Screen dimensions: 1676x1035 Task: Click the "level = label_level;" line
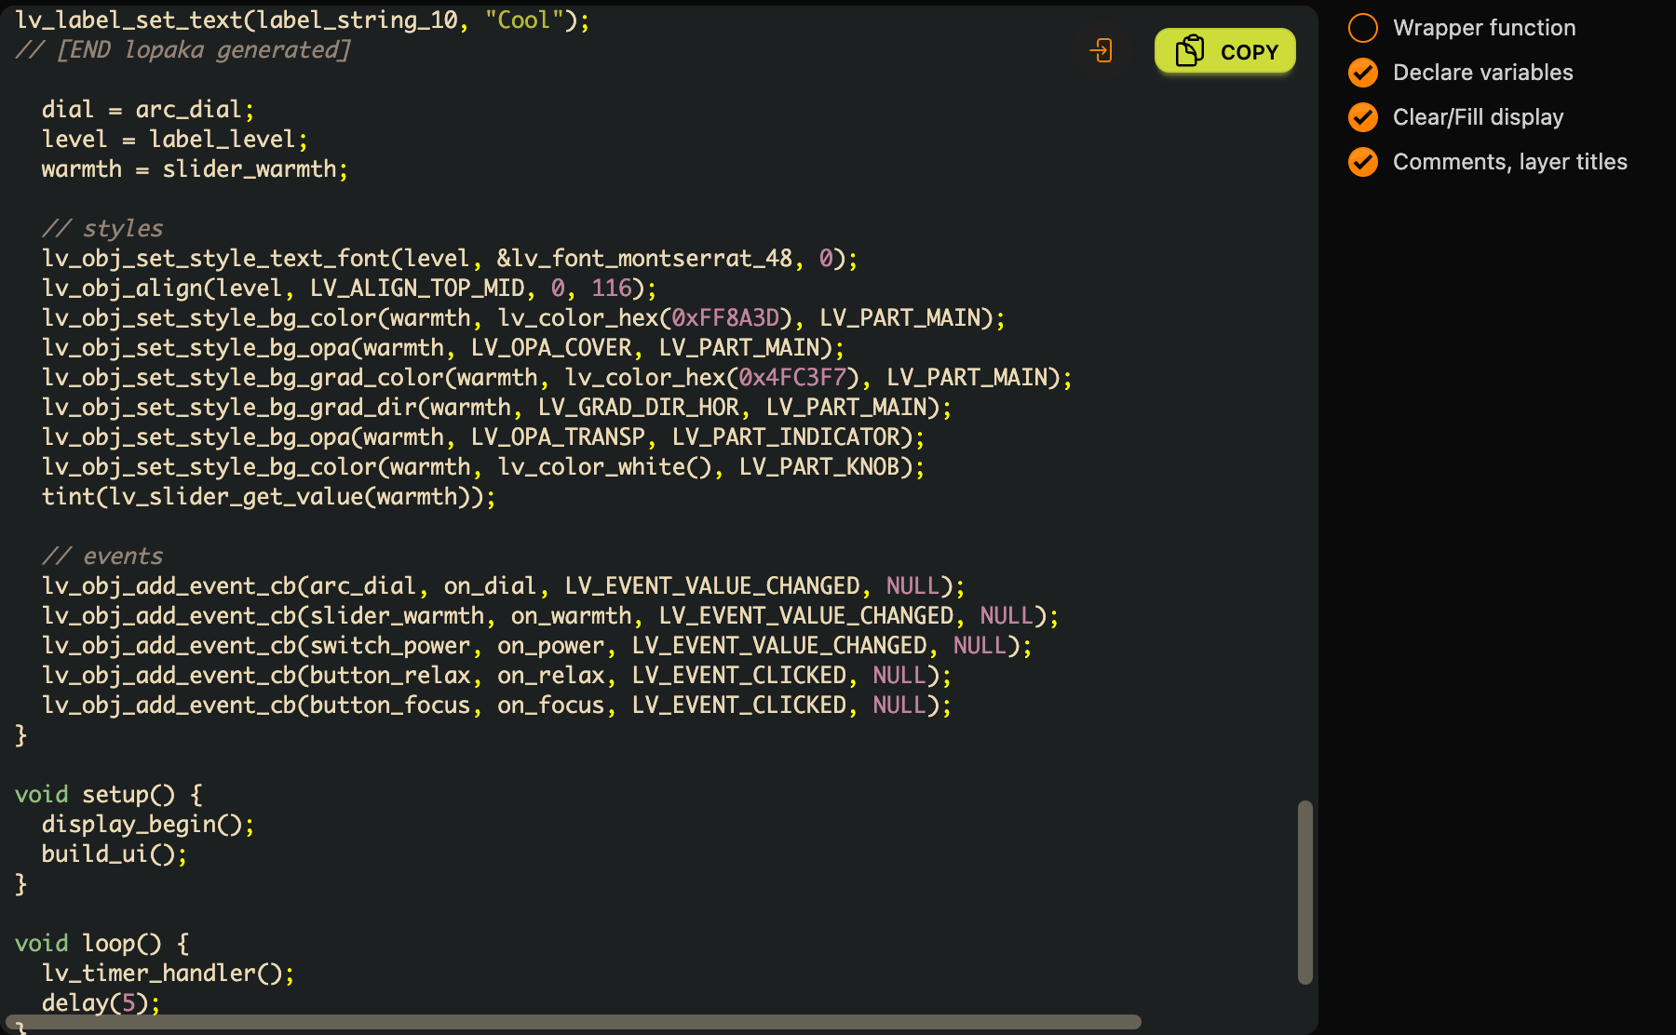(x=175, y=140)
